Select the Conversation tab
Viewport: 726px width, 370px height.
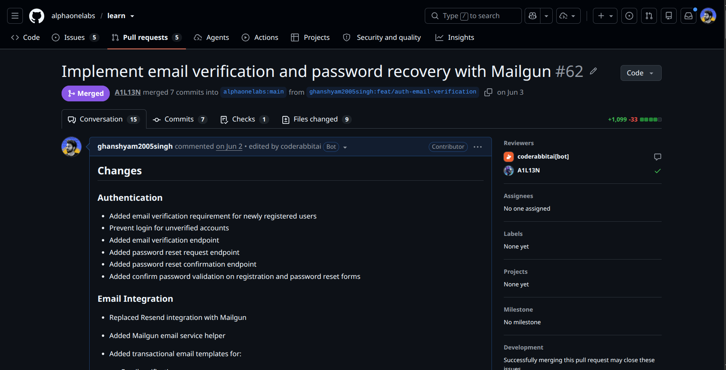(104, 119)
